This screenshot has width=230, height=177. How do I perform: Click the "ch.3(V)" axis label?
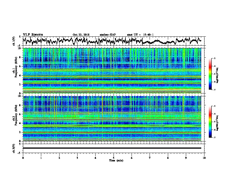pos(14,148)
